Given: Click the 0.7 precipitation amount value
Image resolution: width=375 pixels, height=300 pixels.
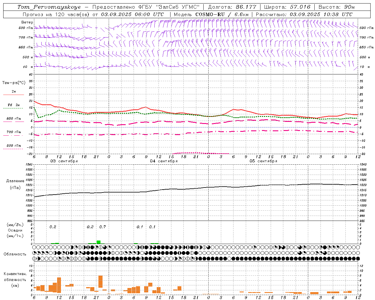Looking at the screenshot, I should pos(103,227).
